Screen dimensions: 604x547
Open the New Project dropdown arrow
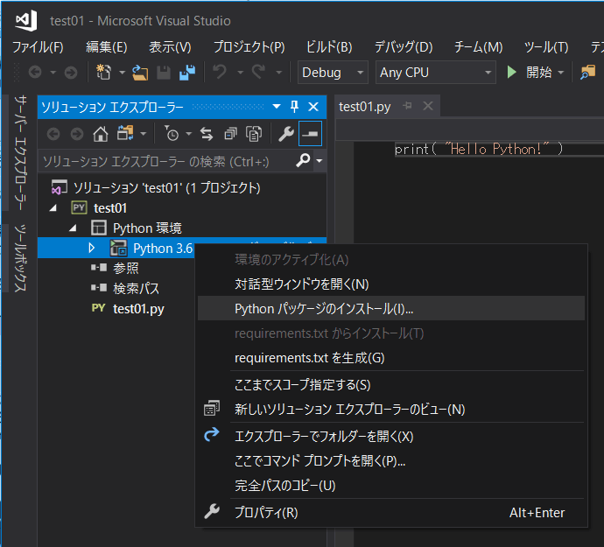pos(122,72)
